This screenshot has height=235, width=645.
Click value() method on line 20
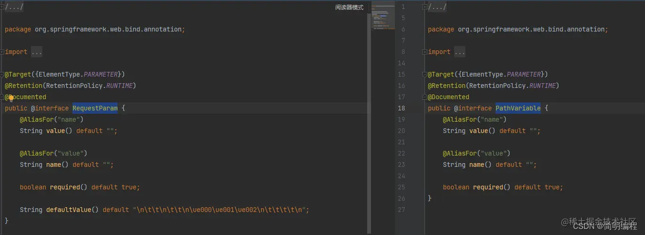(482, 131)
